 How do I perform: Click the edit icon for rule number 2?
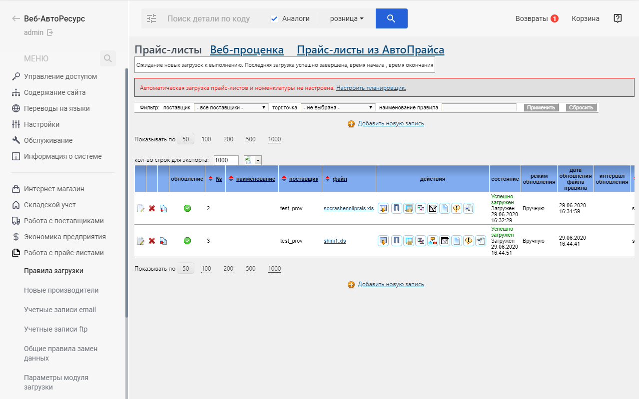tap(140, 208)
